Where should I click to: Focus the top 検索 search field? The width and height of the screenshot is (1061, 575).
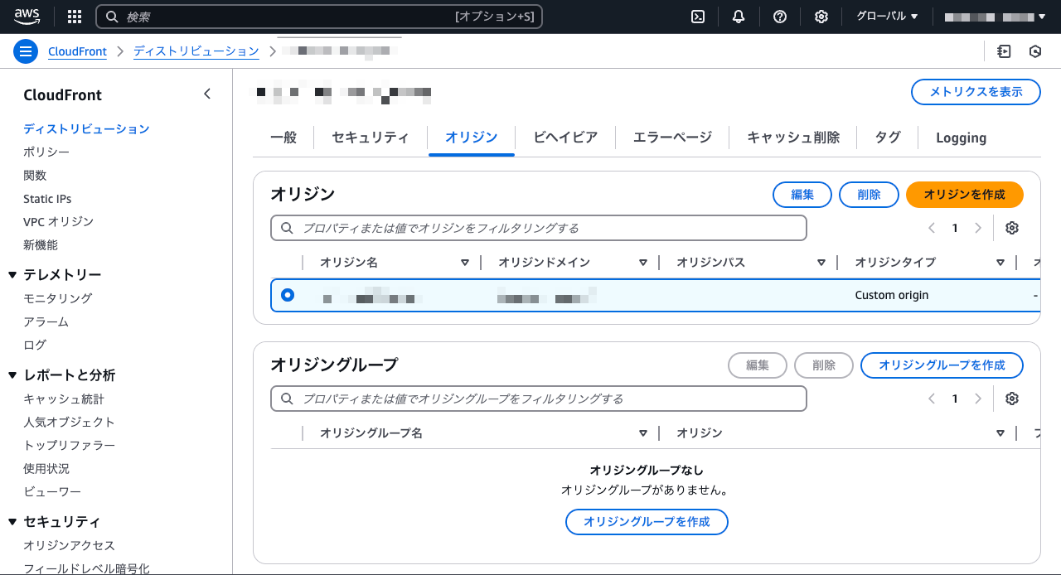click(319, 17)
